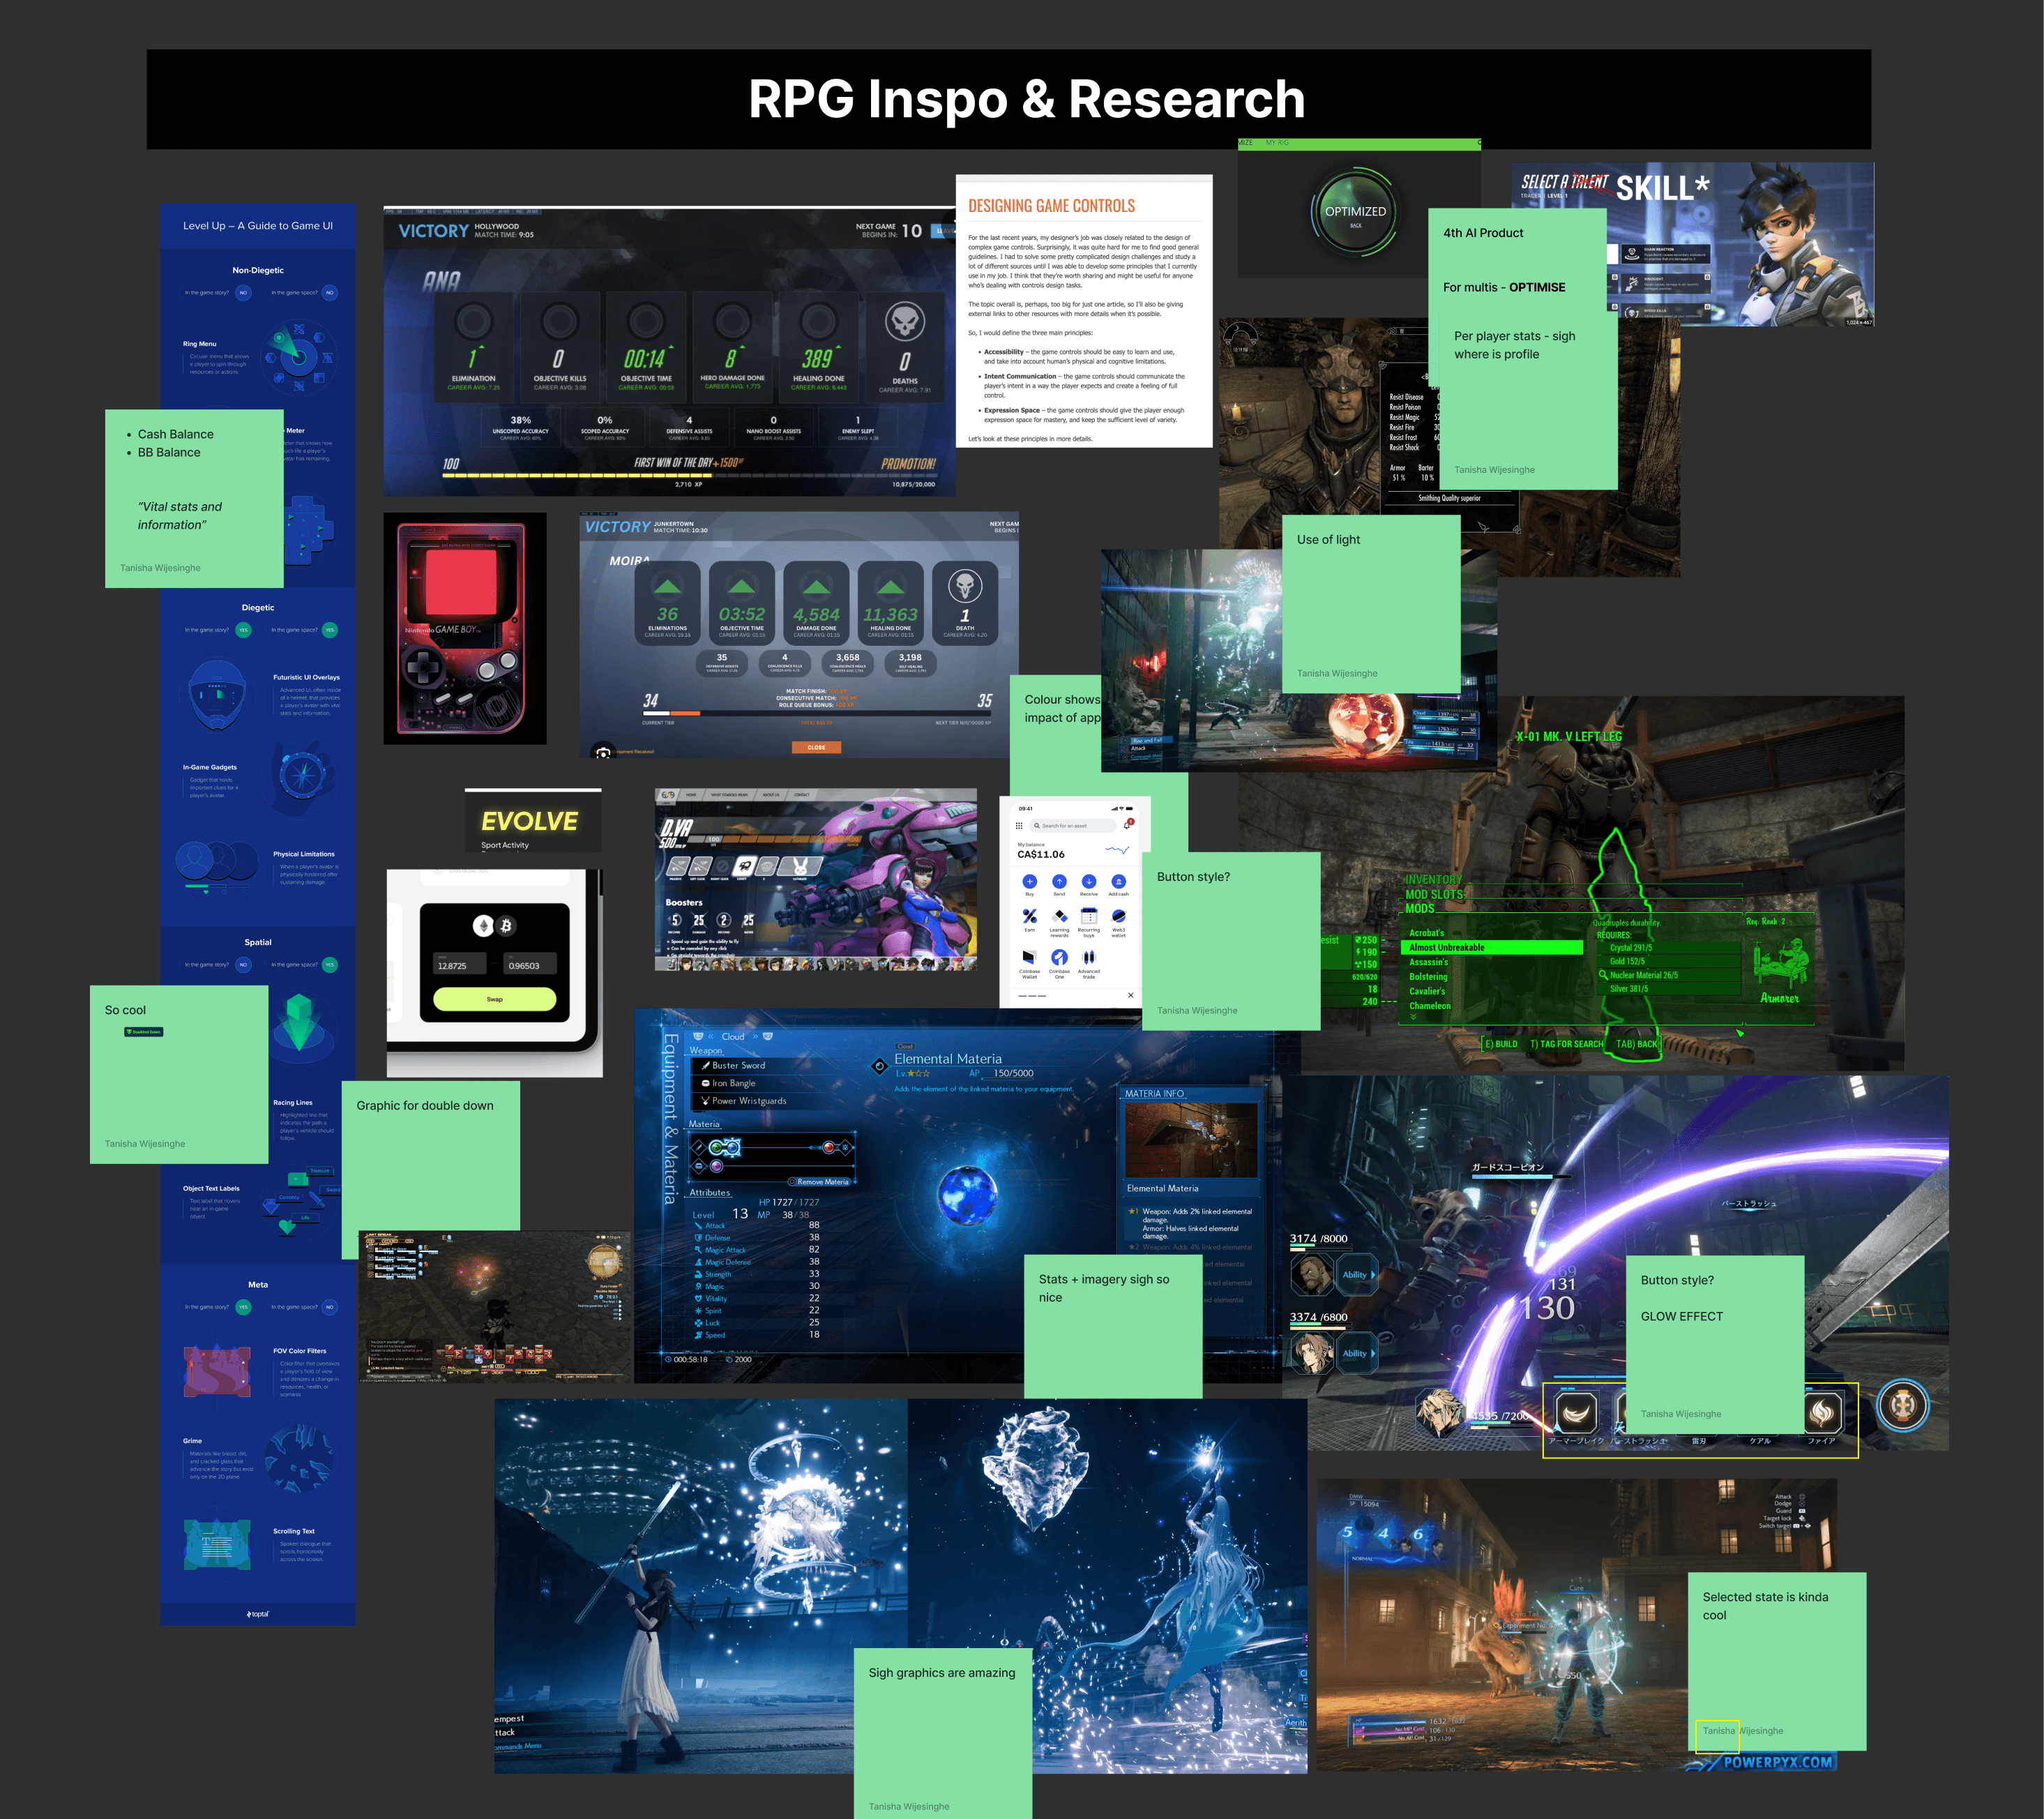Tap the Send up-arrow icon
The height and width of the screenshot is (1819, 2044).
point(1059,882)
